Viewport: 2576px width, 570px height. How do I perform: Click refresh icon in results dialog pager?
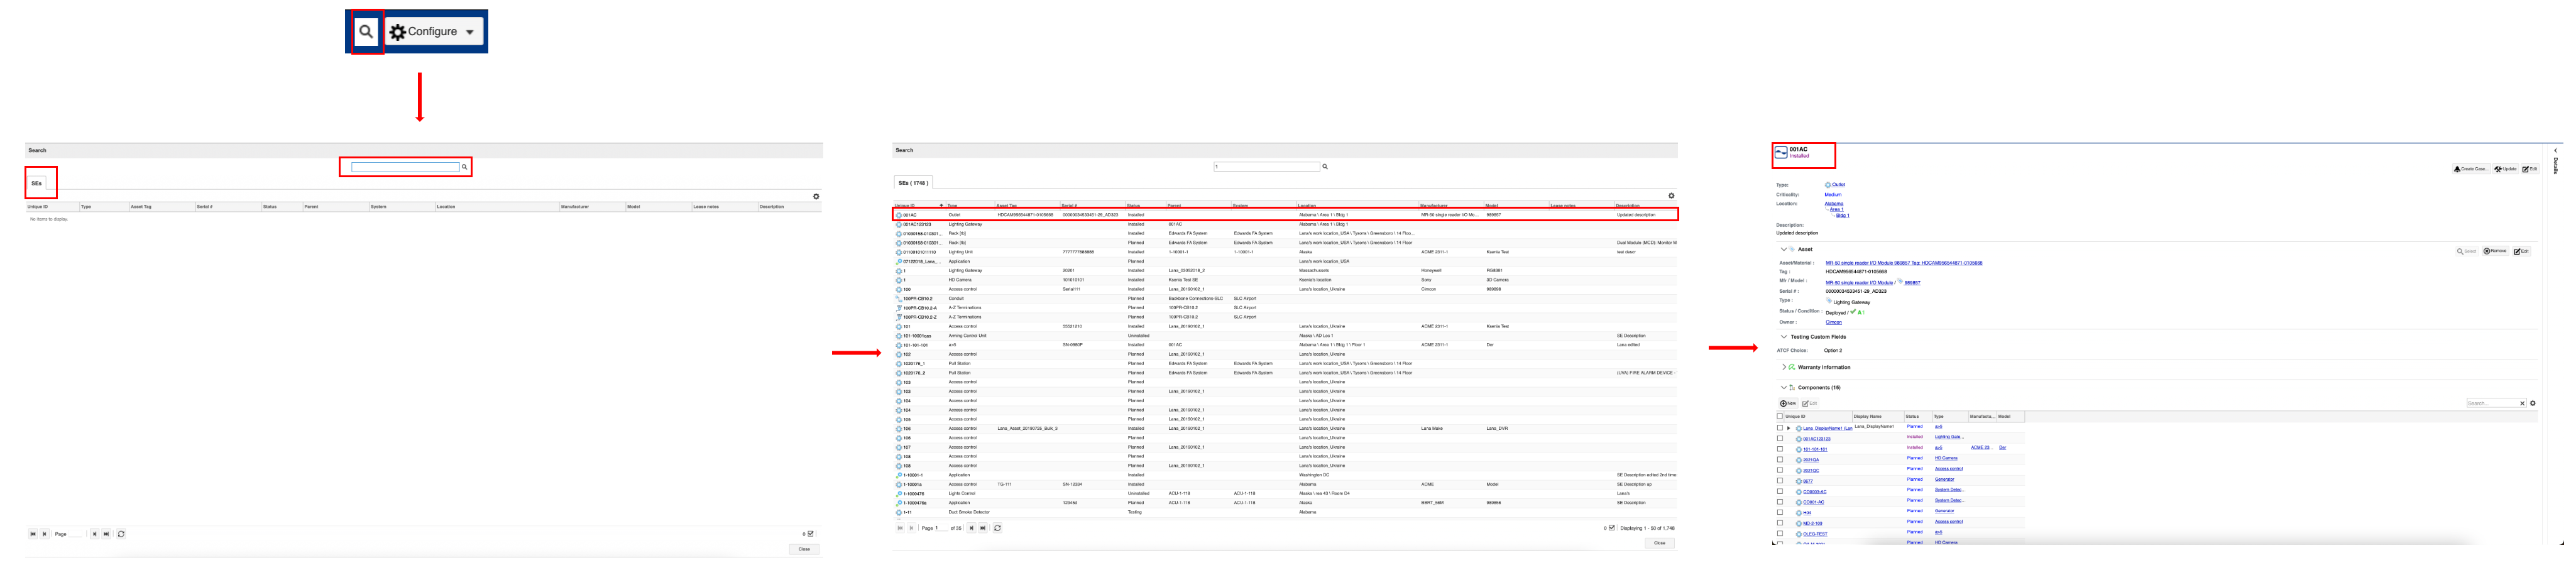(997, 528)
